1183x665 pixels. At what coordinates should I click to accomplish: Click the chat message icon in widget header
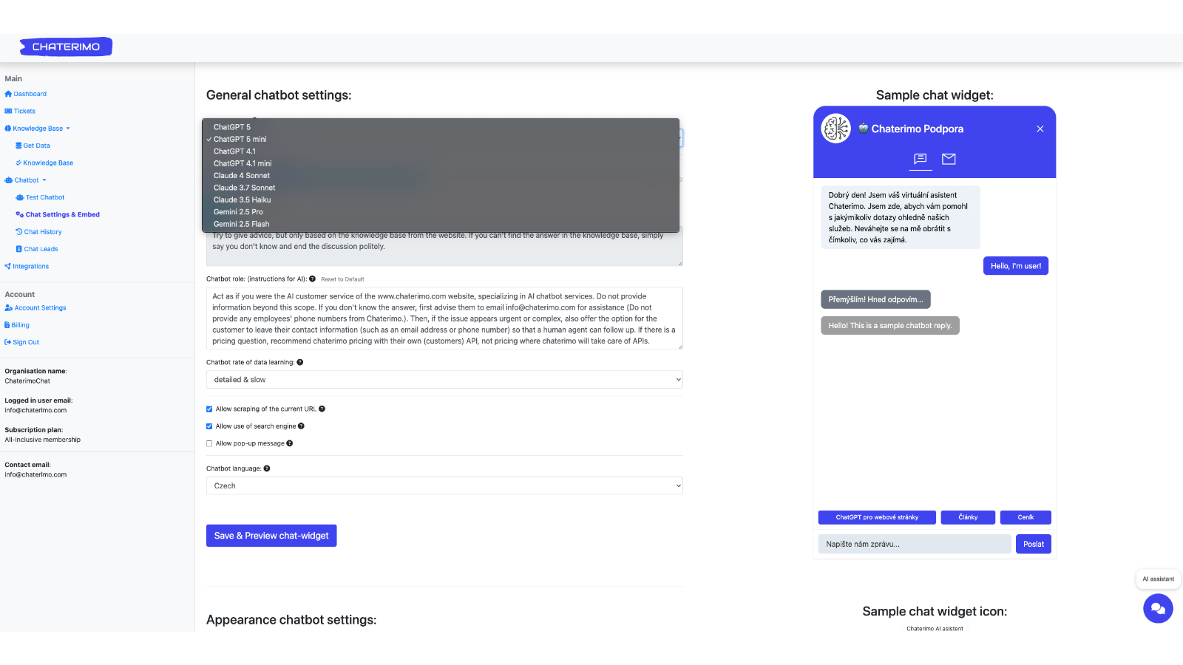tap(920, 159)
